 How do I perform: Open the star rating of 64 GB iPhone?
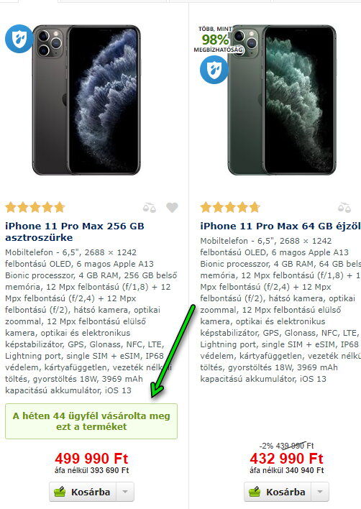230,207
